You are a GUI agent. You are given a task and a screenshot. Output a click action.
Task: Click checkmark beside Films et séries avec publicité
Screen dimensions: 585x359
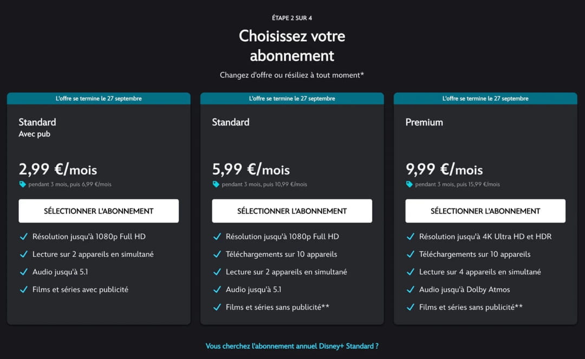[x=23, y=290]
